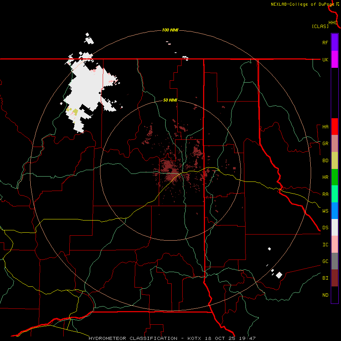Click the HYDROMETEOR CLASSIFICATION title caption
The height and width of the screenshot is (341, 341).
[x=133, y=338]
